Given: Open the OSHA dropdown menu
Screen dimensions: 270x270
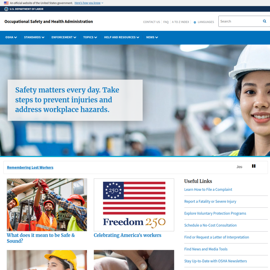Looking at the screenshot, I should [x=11, y=37].
